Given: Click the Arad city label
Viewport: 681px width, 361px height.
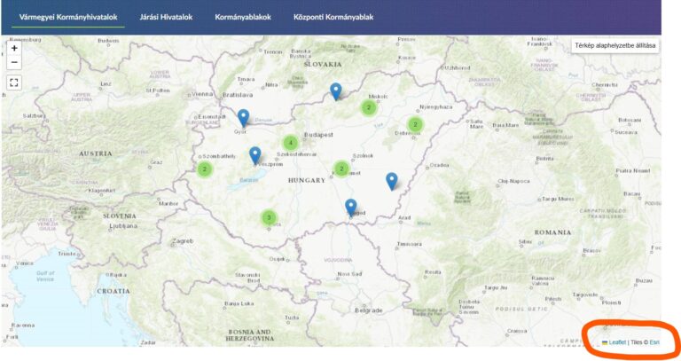Looking at the screenshot, I should [404, 217].
